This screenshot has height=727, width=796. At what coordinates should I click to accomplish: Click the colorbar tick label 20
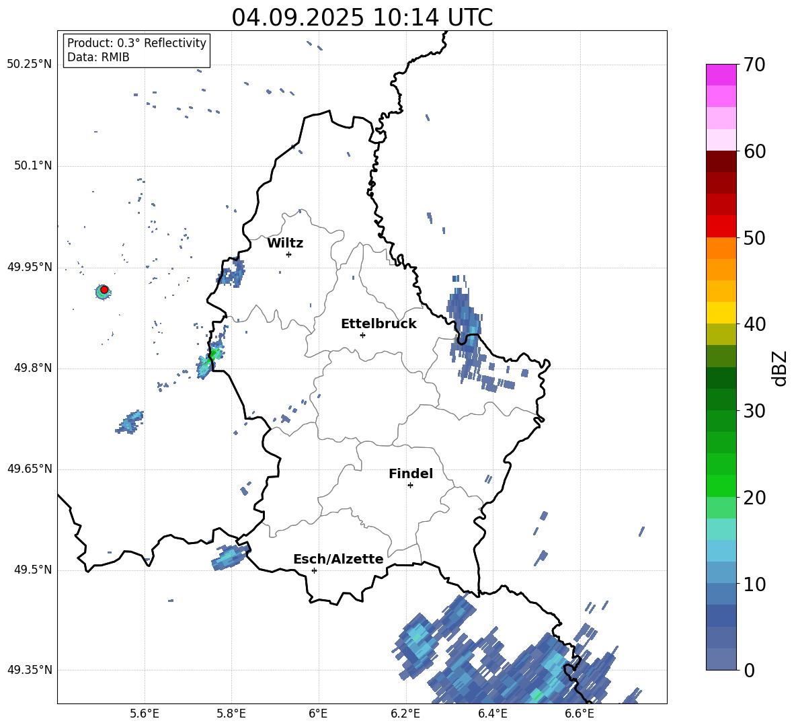click(x=754, y=498)
